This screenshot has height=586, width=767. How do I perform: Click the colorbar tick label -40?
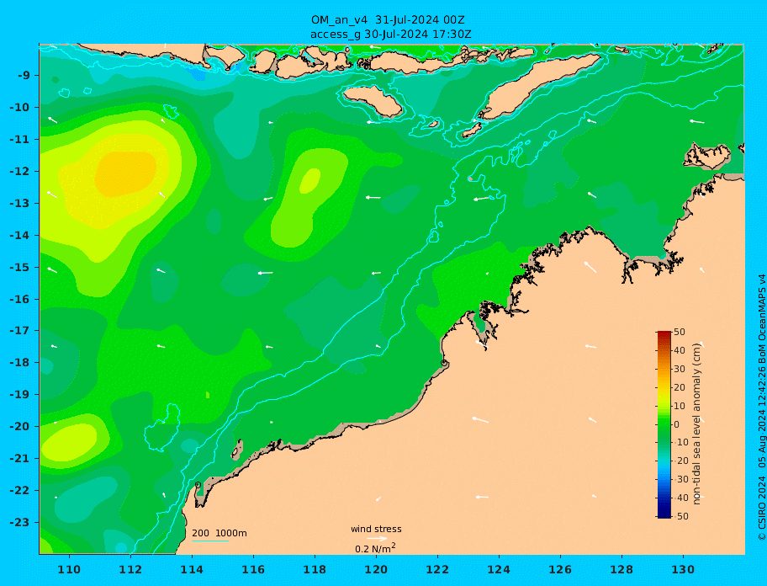tap(680, 498)
